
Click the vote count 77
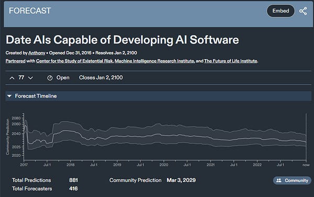click(21, 78)
